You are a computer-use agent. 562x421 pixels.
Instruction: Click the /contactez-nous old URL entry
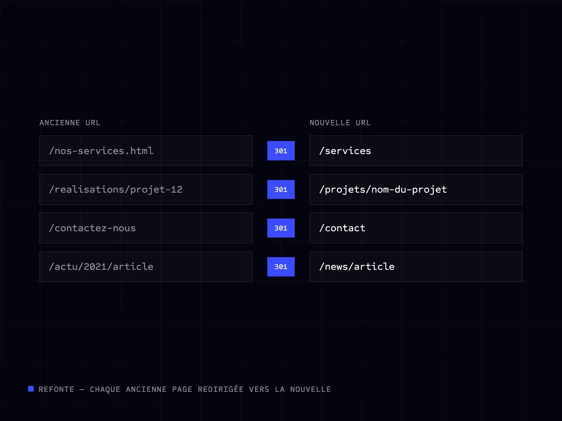click(146, 228)
